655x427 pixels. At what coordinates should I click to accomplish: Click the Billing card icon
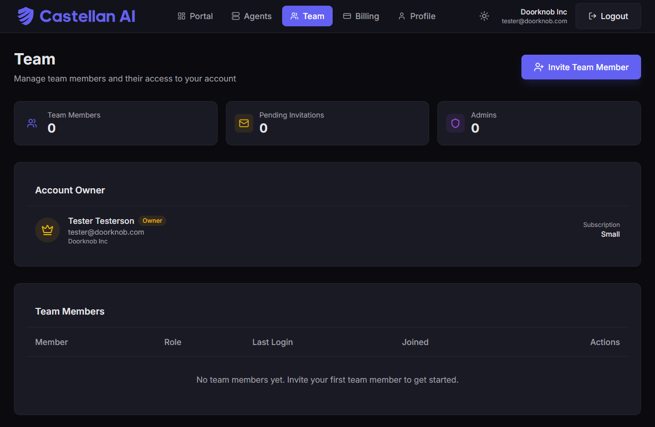tap(347, 16)
